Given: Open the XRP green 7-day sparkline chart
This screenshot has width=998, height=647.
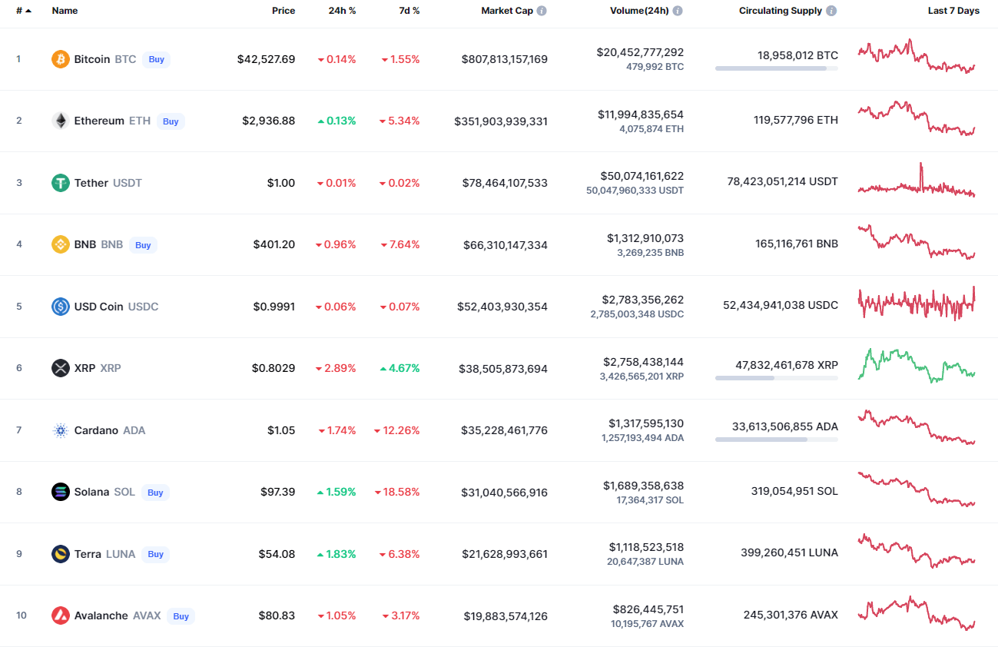Looking at the screenshot, I should click(916, 366).
